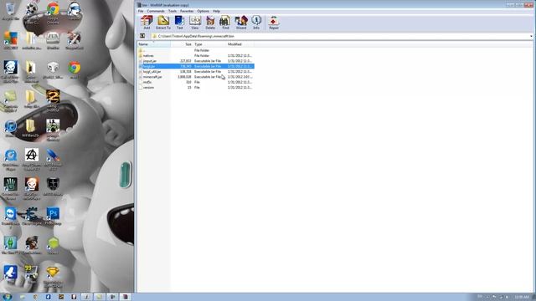Open the Google Chrome desktop icon in top row
This screenshot has width=536, height=301.
point(53,13)
